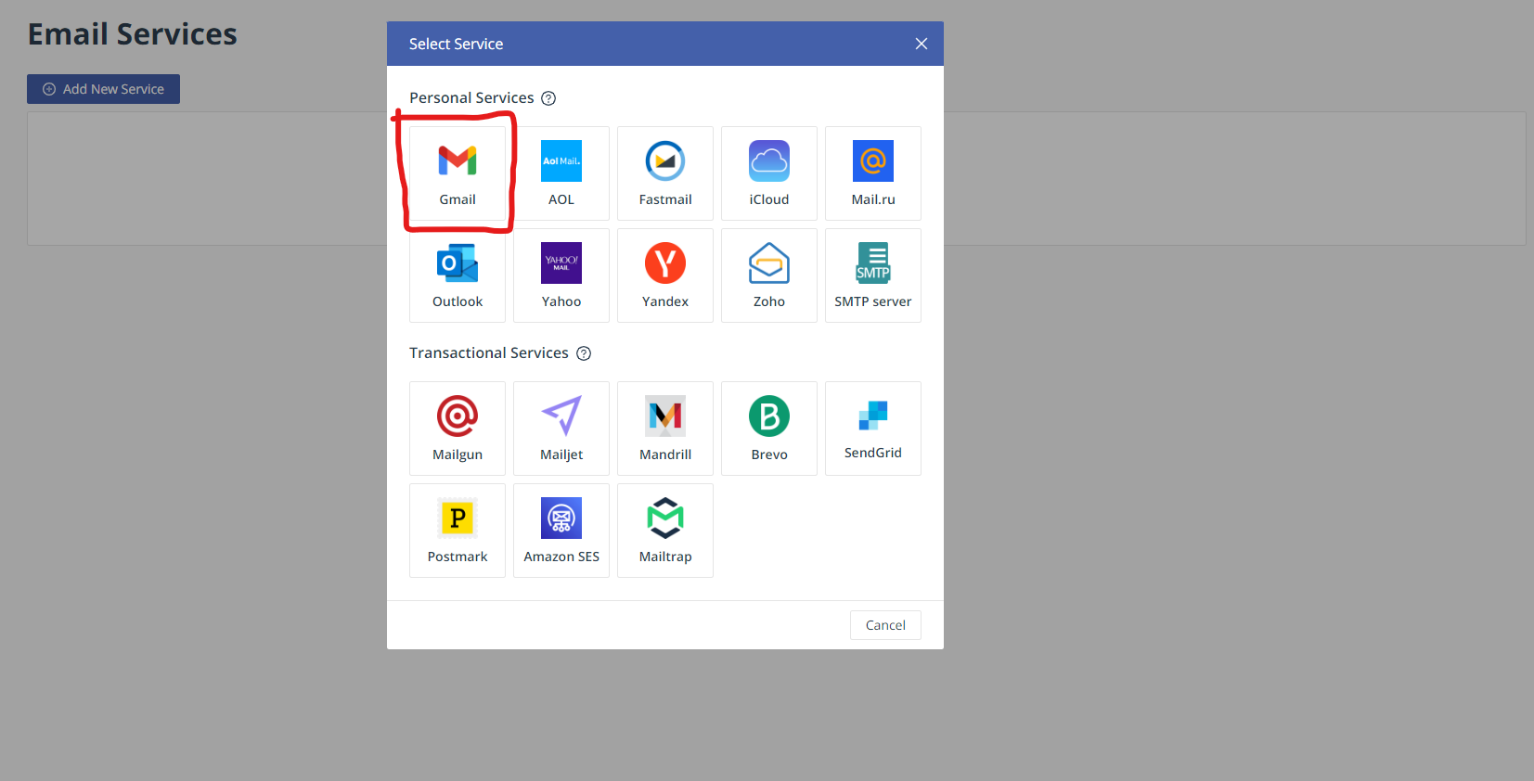This screenshot has width=1534, height=781.
Task: Click the Add New Service button
Action: [103, 89]
